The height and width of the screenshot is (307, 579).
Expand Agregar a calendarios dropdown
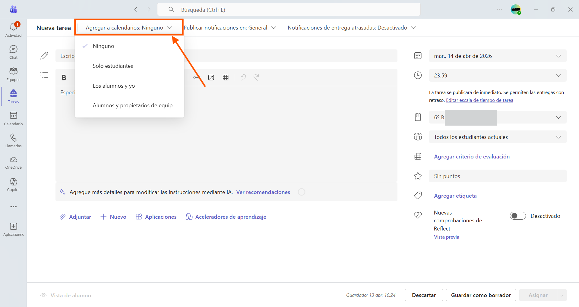(129, 28)
